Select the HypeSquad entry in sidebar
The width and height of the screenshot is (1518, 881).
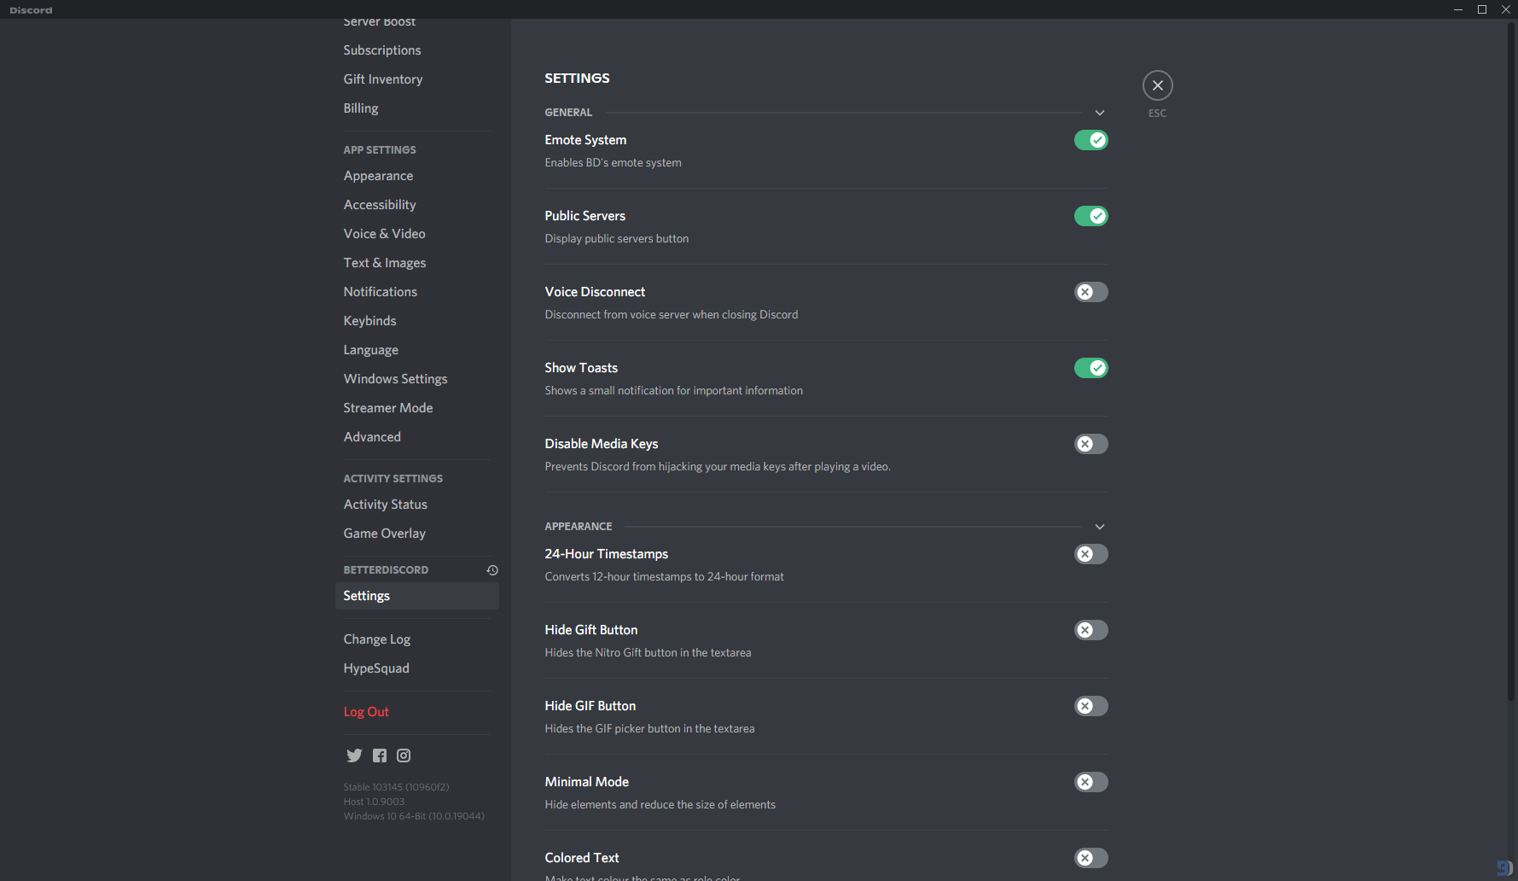(375, 668)
